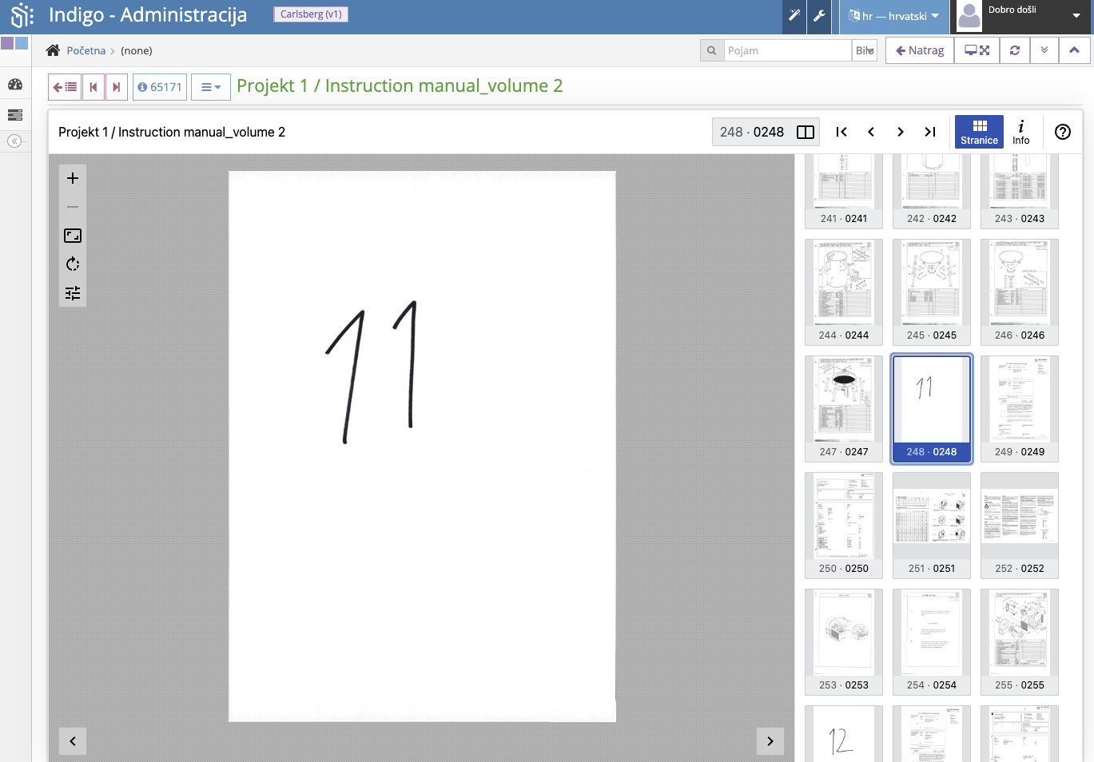
Task: Go to next record icon
Action: point(117,87)
